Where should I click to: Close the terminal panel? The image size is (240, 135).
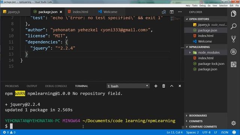coord(180,86)
